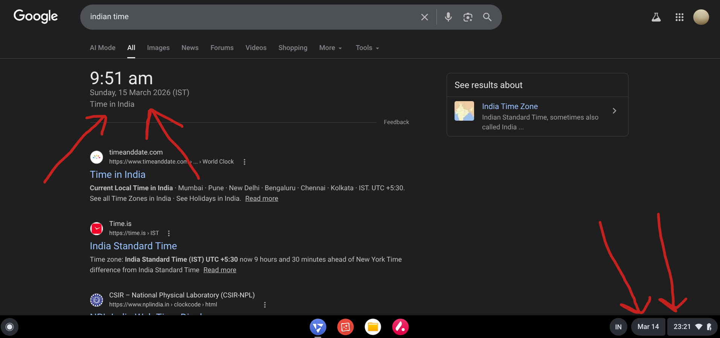Image resolution: width=720 pixels, height=338 pixels.
Task: Expand the Tools dropdown
Action: pyautogui.click(x=367, y=48)
